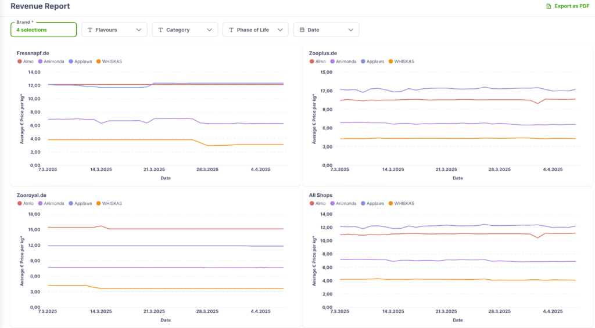
Task: Open the Category dropdown chevron
Action: 209,30
